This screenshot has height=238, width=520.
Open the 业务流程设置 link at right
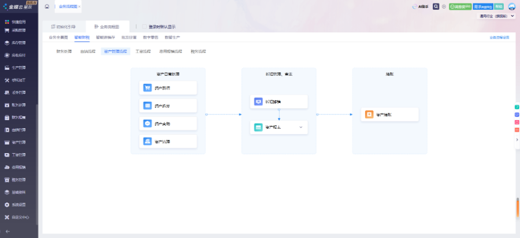point(499,37)
